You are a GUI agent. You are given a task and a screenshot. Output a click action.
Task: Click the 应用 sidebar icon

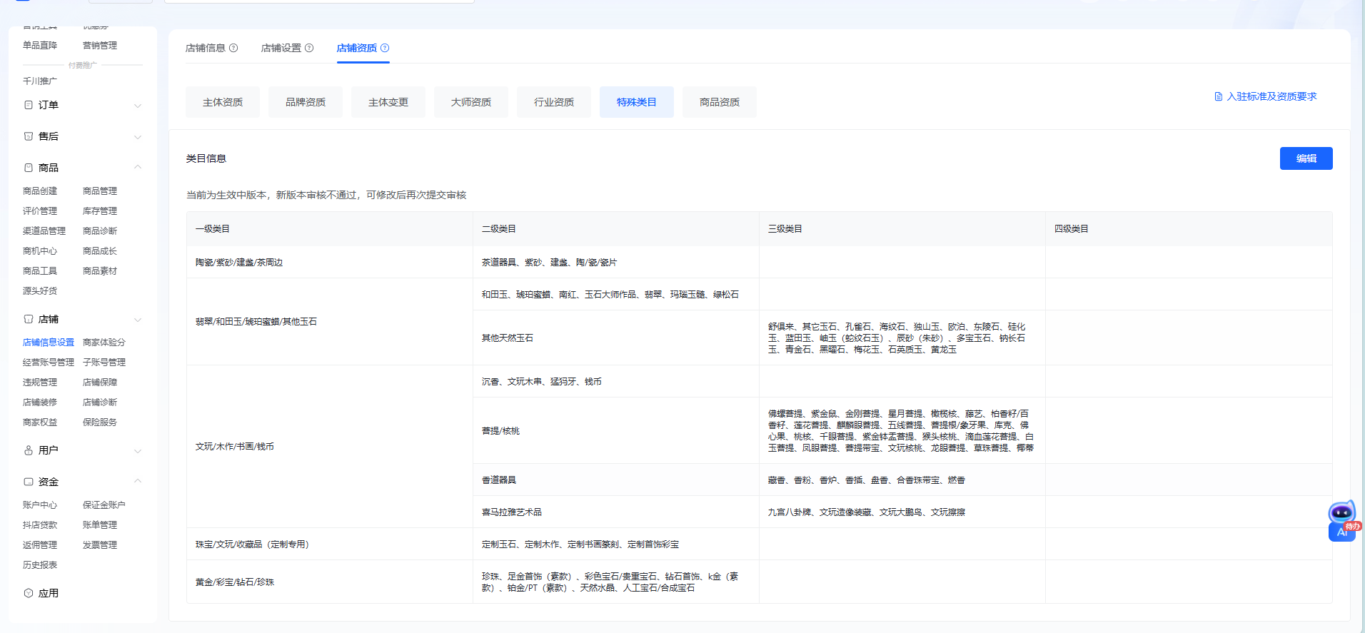tap(29, 593)
